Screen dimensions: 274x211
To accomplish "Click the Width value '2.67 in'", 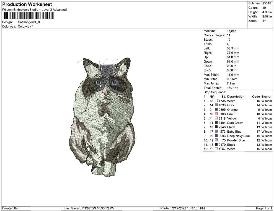I will click(x=267, y=16).
